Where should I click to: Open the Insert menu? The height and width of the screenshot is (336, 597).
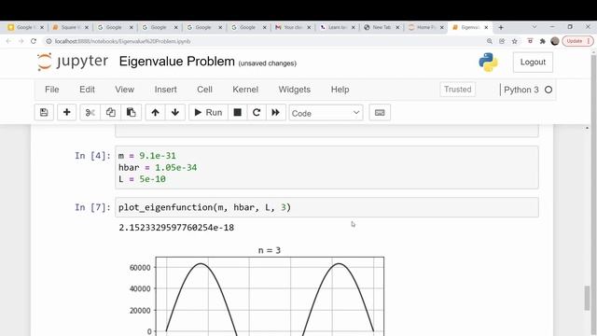tap(166, 90)
